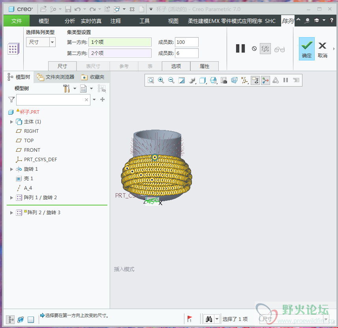Viewport: 338px width, 328px height.
Task: Open the view manager camera icon
Action: coord(224,81)
